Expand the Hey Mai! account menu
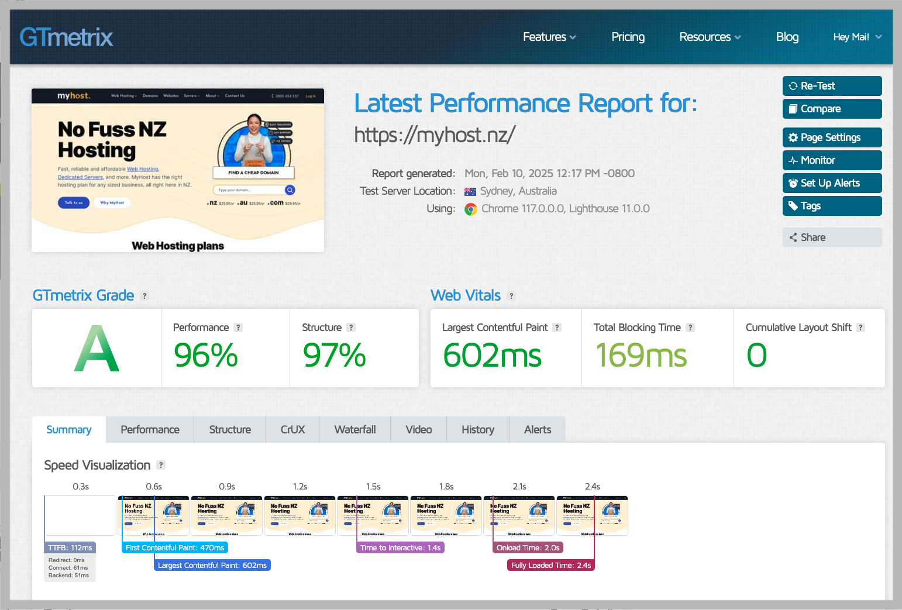 [x=857, y=37]
